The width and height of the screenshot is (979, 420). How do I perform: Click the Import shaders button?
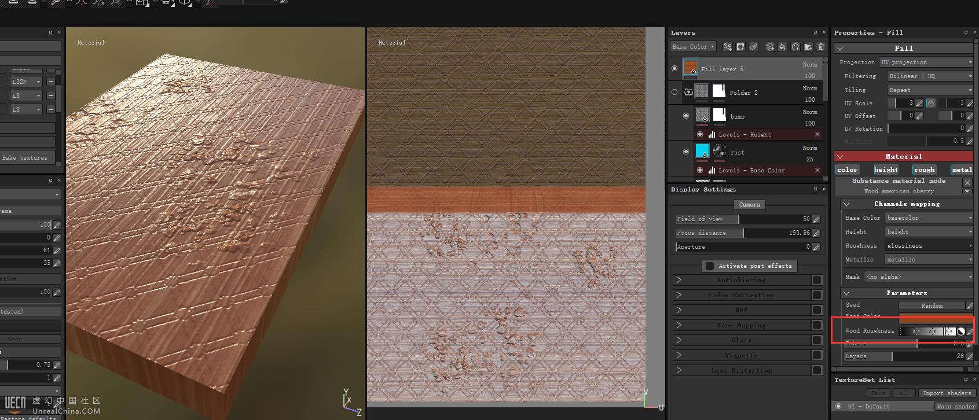click(947, 393)
